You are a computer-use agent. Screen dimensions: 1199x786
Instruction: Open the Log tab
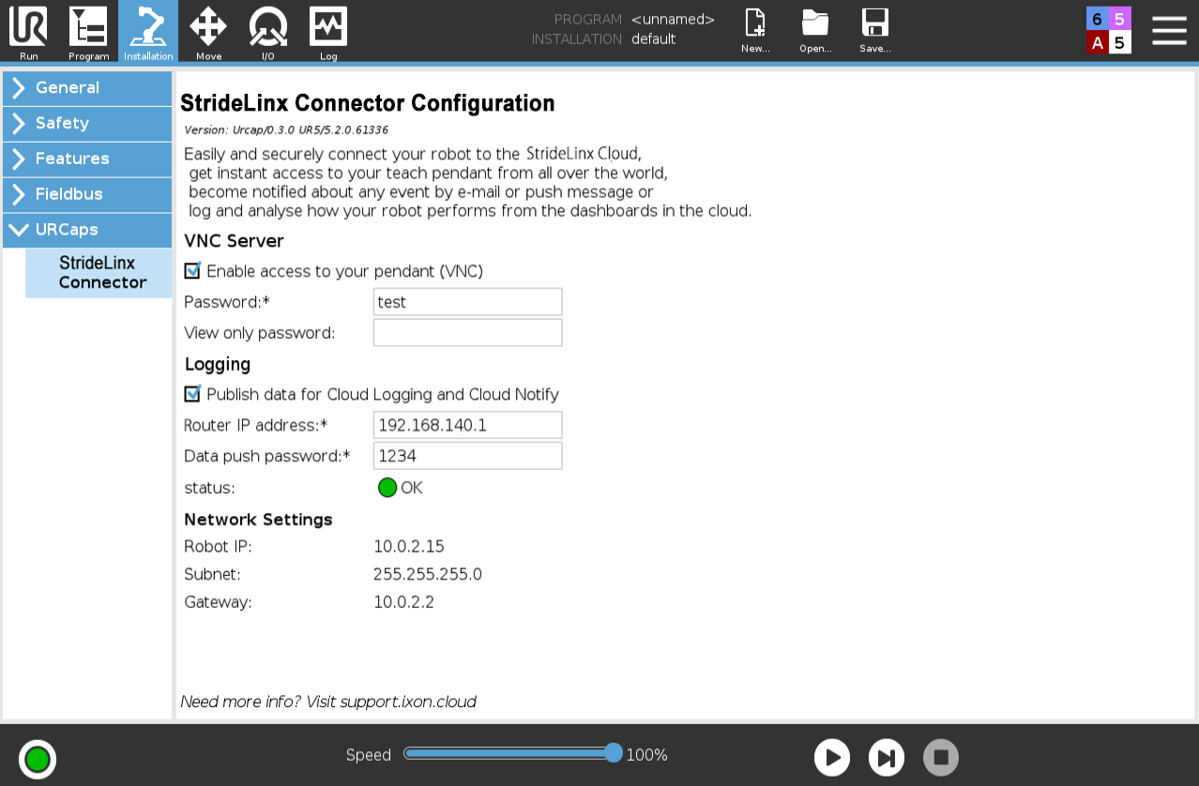[328, 32]
